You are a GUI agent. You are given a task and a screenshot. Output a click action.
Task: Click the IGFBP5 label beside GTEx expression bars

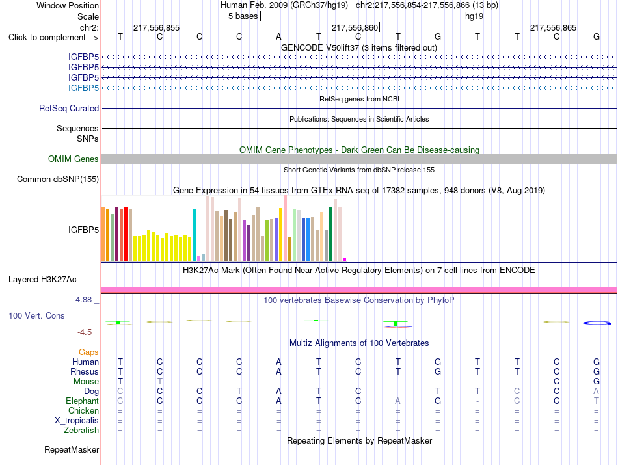click(x=83, y=230)
